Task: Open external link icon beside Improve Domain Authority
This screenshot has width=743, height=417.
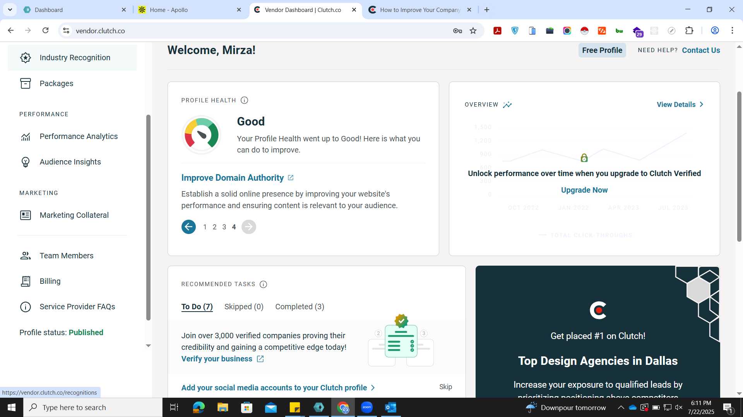Action: [291, 178]
